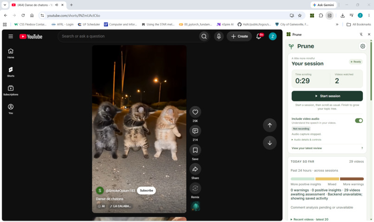Viewport: 374px width, 222px height.
Task: Open the short's sound thumbnail
Action: pos(195,206)
